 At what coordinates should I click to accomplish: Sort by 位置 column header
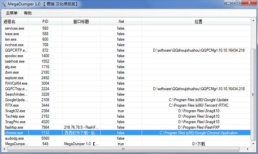(x=196, y=22)
